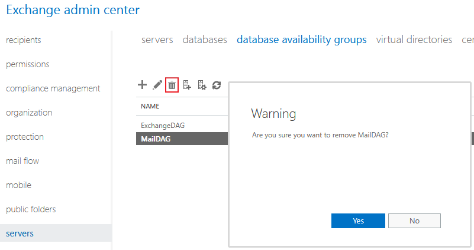Open the servers tab

click(157, 40)
